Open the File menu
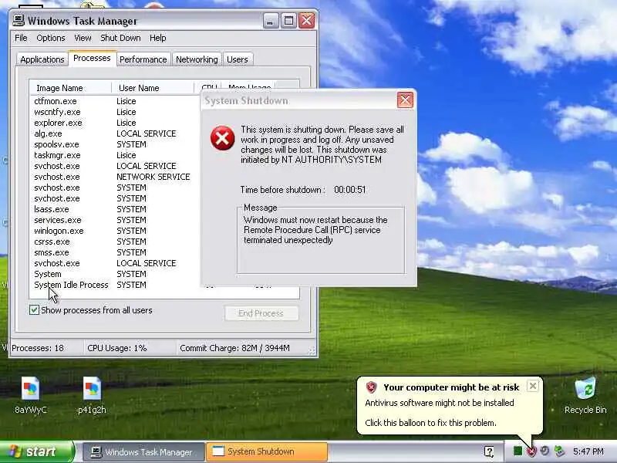 (x=21, y=38)
